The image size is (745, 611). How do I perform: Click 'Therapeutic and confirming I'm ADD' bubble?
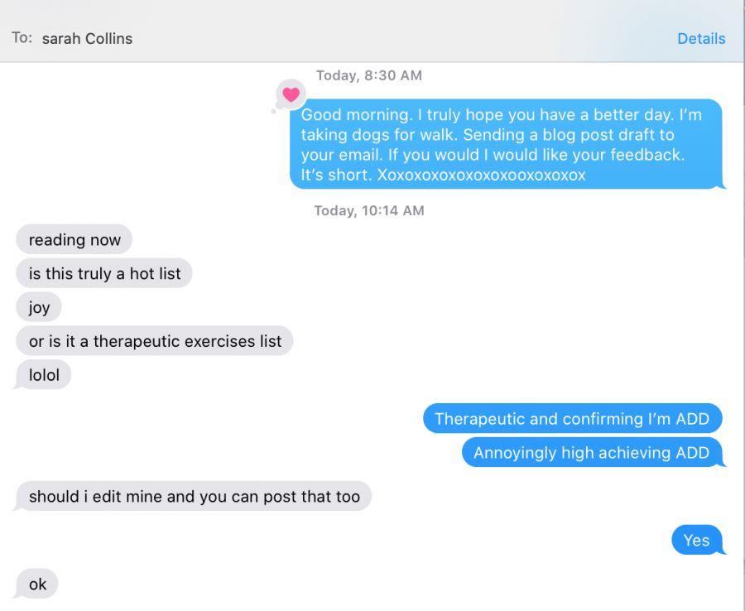coord(572,419)
